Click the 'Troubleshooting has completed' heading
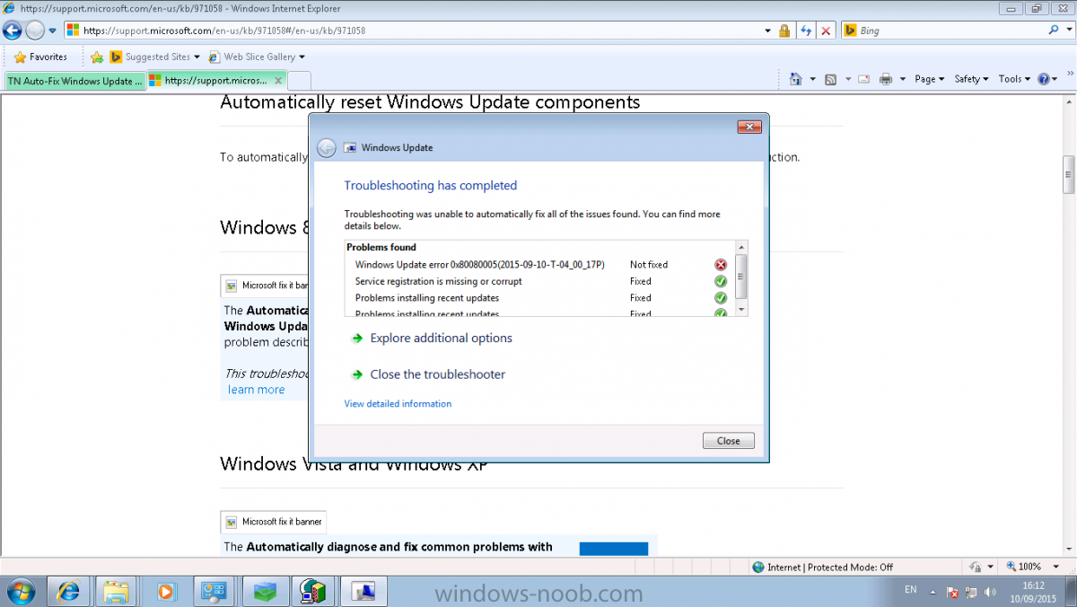The image size is (1077, 607). point(431,186)
